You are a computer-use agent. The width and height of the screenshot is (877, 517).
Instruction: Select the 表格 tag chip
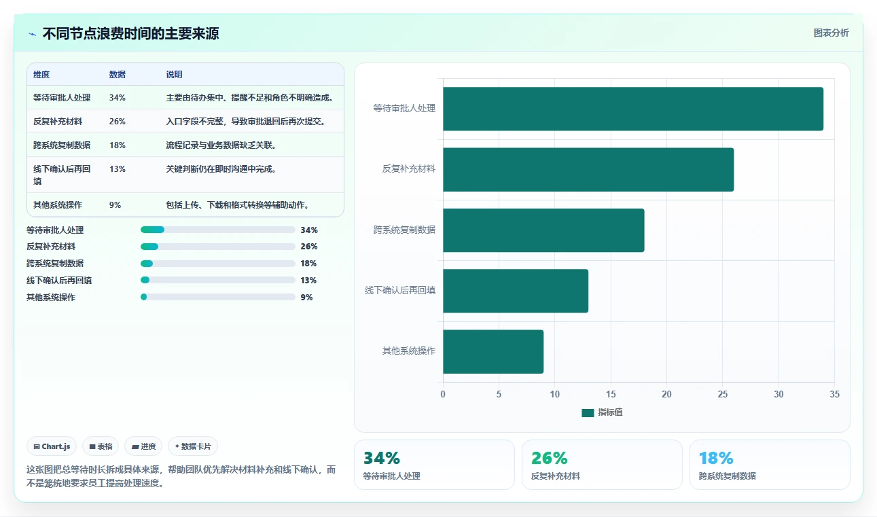101,446
